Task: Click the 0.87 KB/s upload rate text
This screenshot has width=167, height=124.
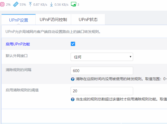Action: 40,5
